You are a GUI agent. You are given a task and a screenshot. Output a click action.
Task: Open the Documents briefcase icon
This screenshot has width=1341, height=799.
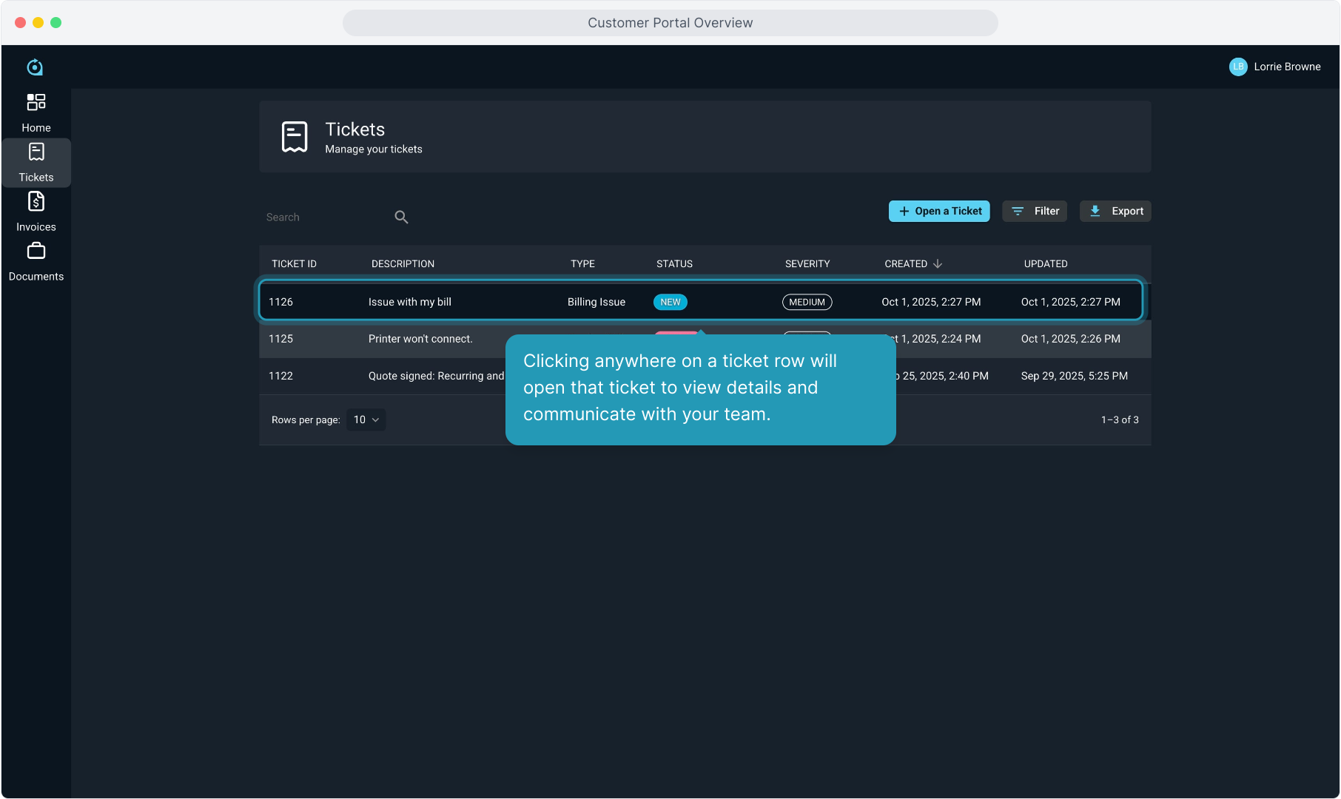(36, 252)
